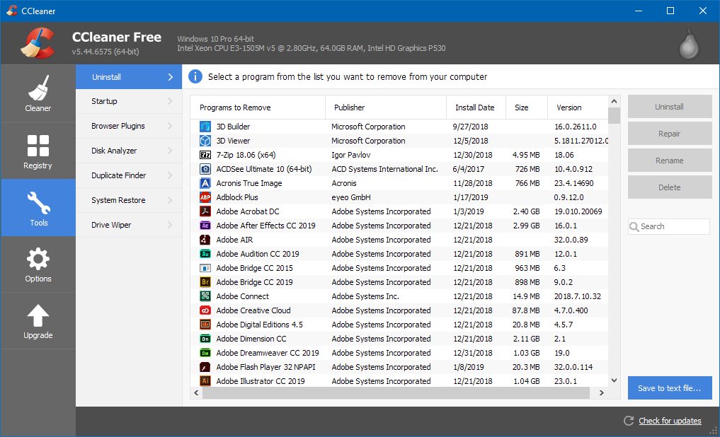720x437 pixels.
Task: Select the Adobe Bridge CC 2015 row
Action: [399, 268]
